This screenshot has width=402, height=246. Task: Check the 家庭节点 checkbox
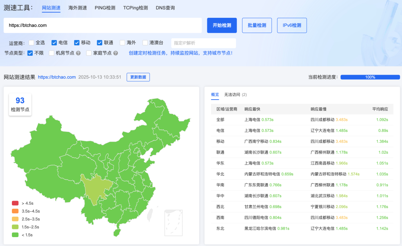point(89,53)
